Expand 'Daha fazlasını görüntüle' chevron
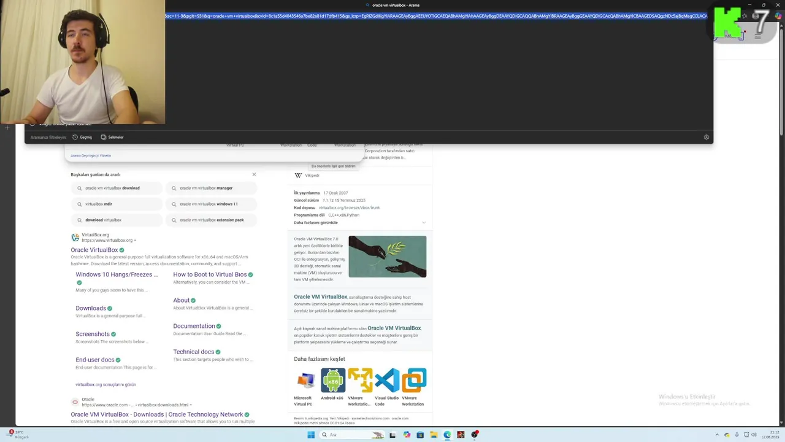 coord(424,223)
